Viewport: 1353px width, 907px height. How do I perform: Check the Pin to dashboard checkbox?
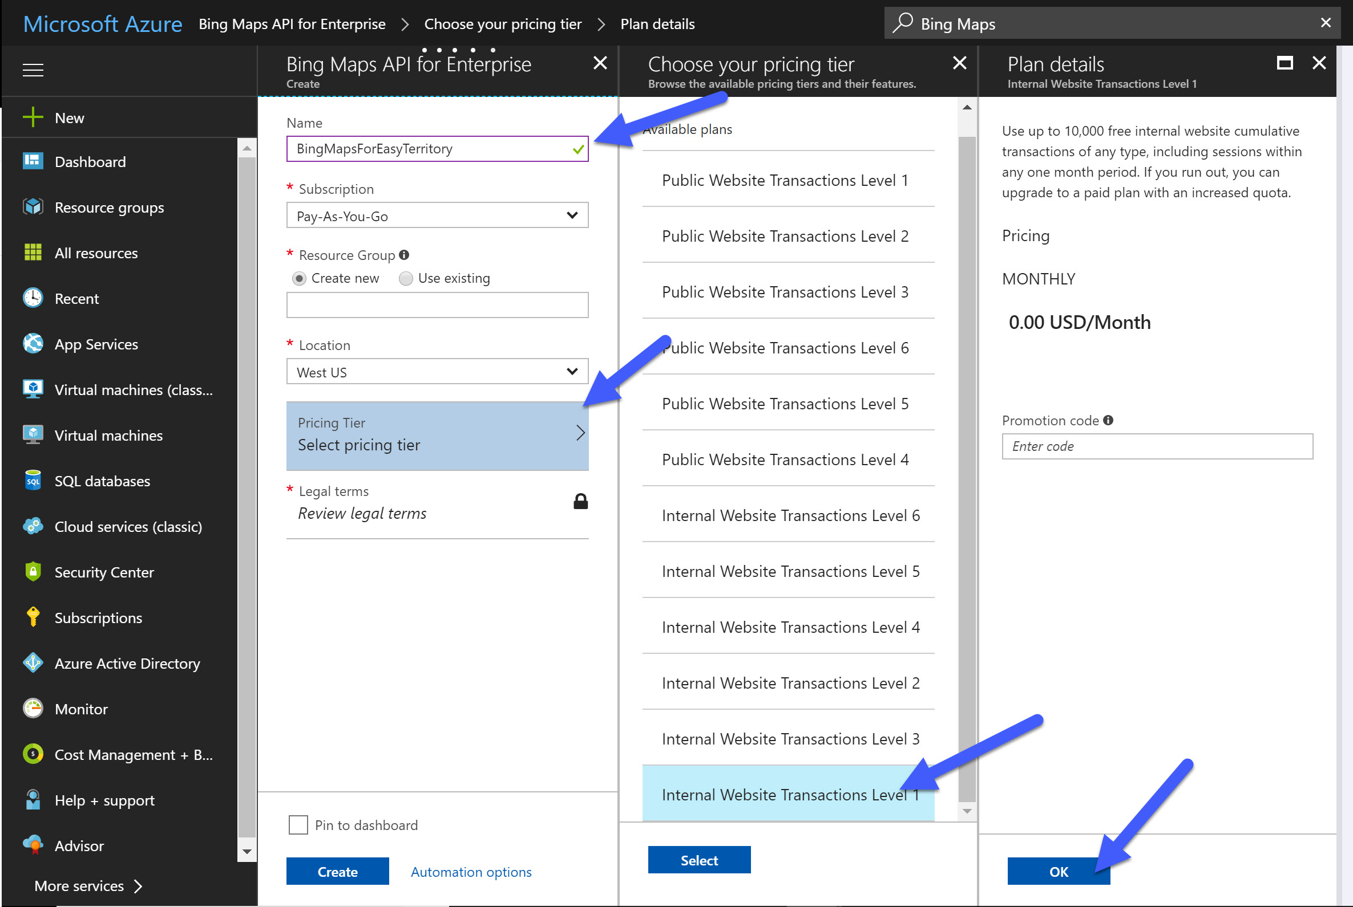click(298, 824)
